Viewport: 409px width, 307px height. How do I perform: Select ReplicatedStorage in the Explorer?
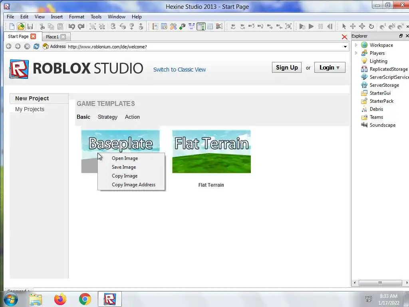pyautogui.click(x=388, y=69)
